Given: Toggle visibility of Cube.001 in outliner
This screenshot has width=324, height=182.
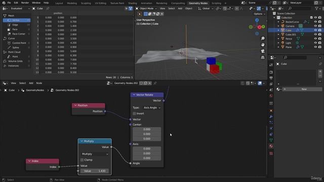Looking at the screenshot, I should point(315,34).
